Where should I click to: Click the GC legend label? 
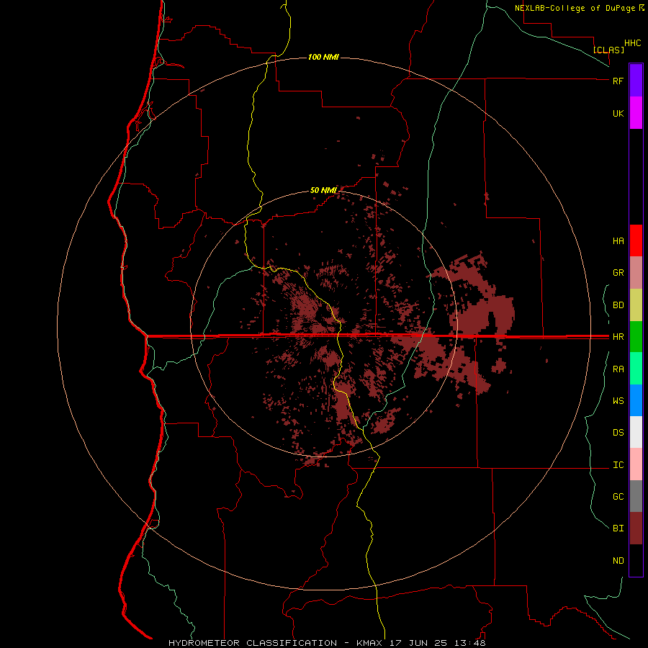point(618,497)
